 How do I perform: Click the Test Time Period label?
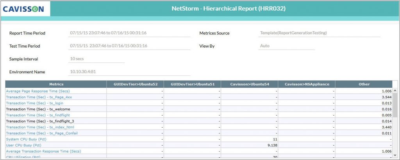(x=25, y=46)
